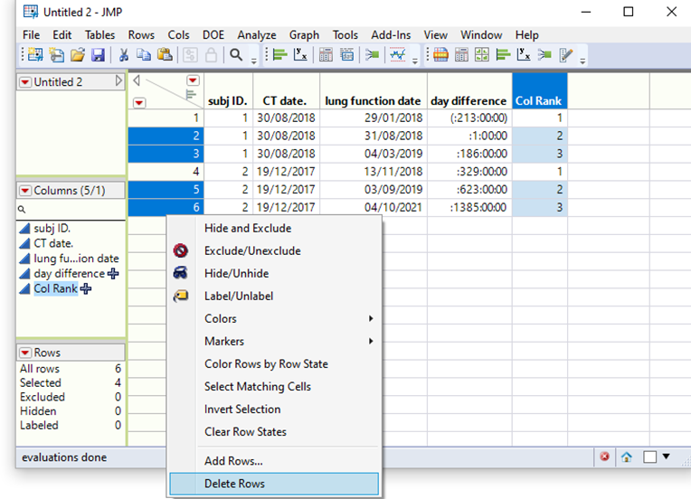Open the Graph menu
The image size is (691, 499).
[304, 34]
